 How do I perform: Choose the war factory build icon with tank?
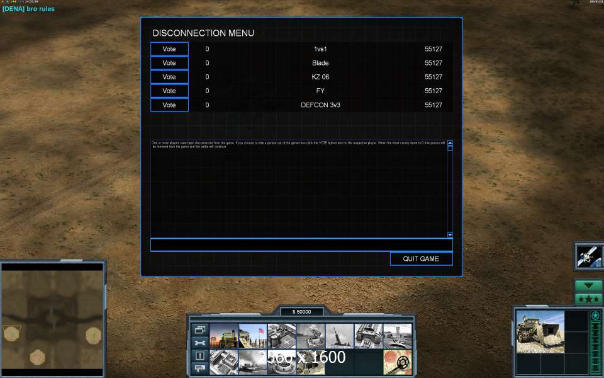click(368, 336)
